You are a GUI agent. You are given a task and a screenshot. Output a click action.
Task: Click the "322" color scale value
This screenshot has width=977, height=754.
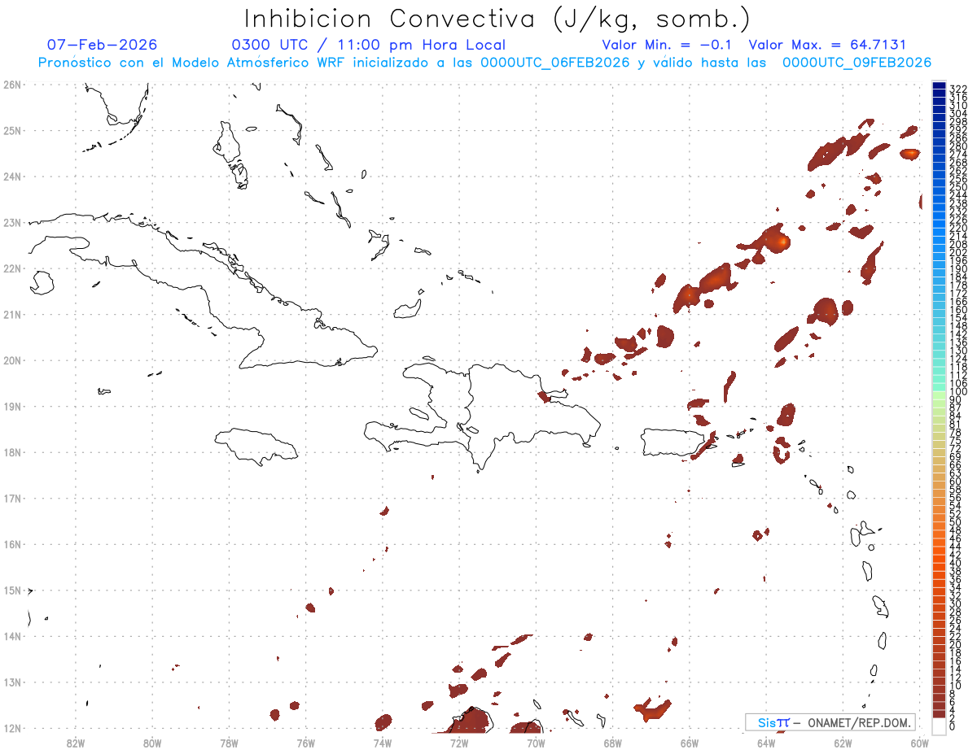pos(958,89)
